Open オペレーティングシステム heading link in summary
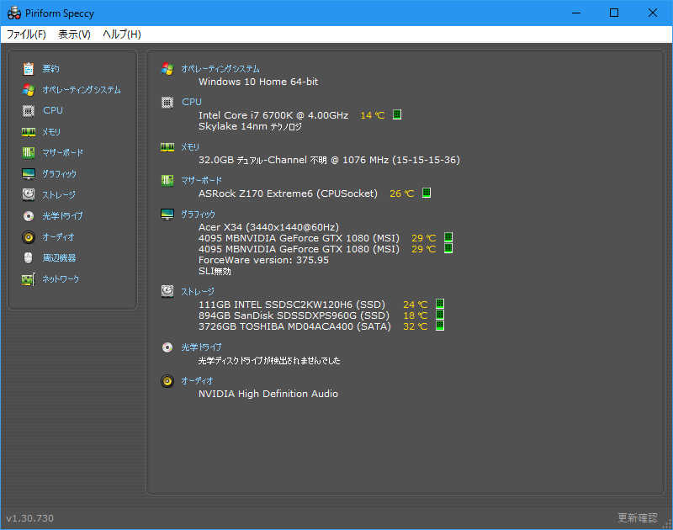673x530 pixels. 220,69
